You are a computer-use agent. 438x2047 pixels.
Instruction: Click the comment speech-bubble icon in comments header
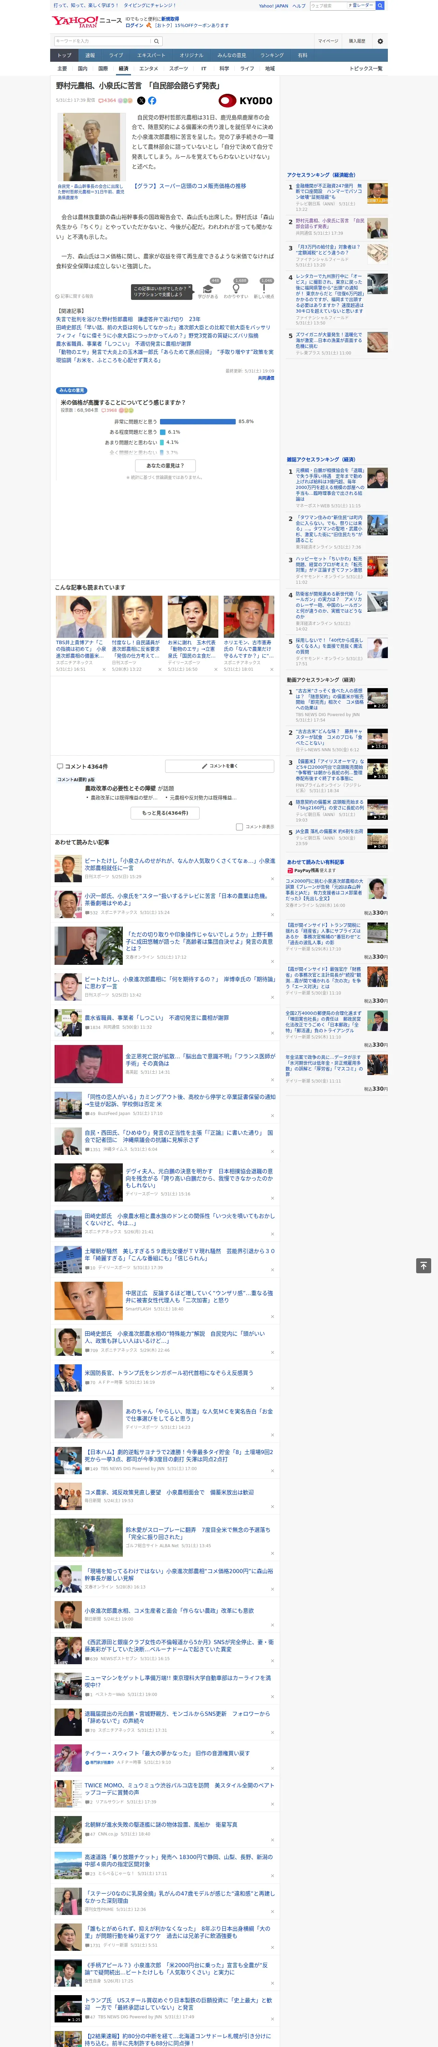60,767
